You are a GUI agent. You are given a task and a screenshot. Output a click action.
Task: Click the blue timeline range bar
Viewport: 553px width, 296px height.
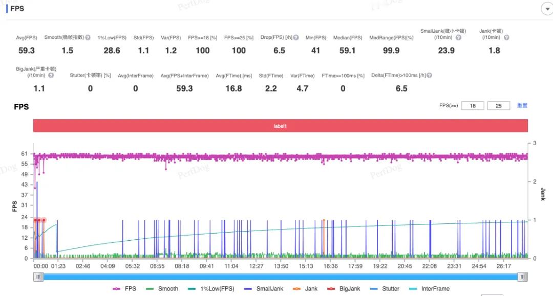point(281,277)
